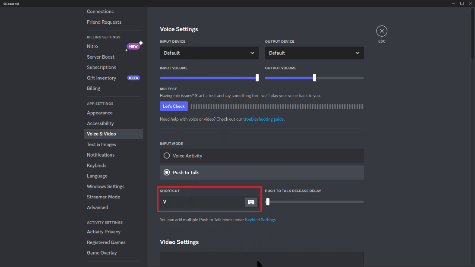The image size is (475, 267).
Task: Switch to Keybinds settings
Action: pos(96,165)
